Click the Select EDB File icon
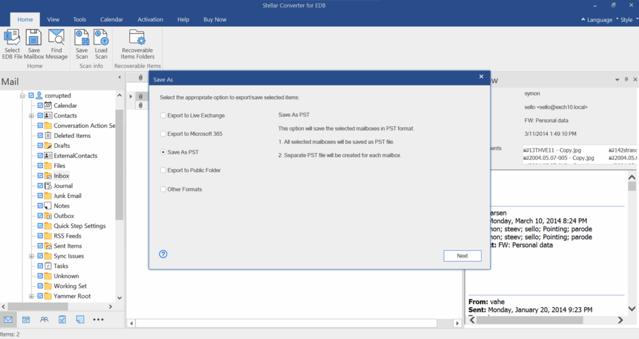The image size is (639, 339). [12, 44]
